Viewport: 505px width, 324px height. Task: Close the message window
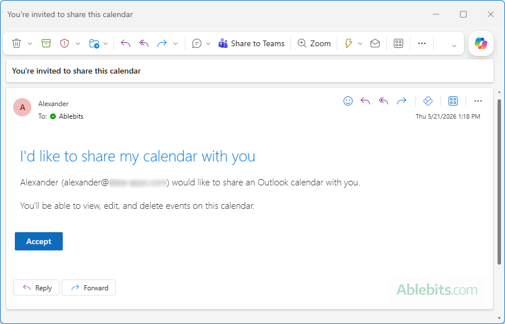click(x=491, y=14)
